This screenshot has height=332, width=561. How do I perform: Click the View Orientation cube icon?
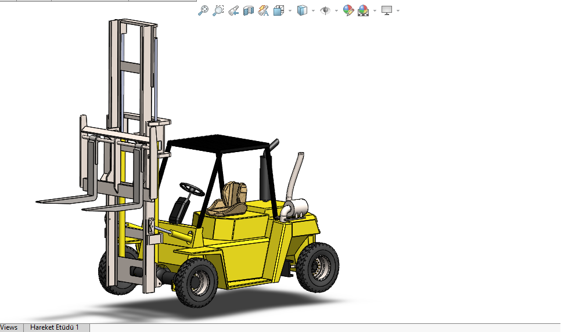279,10
